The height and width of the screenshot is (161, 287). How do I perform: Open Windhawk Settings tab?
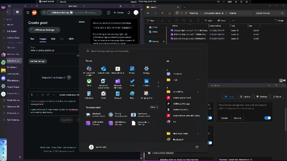(262, 96)
